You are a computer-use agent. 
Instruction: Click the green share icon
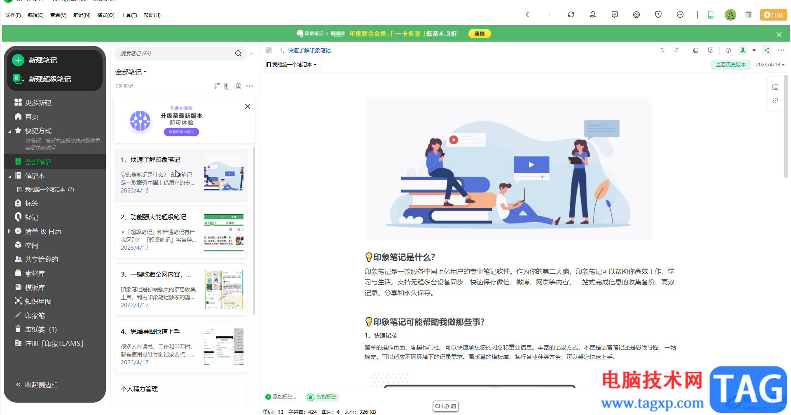tap(767, 50)
